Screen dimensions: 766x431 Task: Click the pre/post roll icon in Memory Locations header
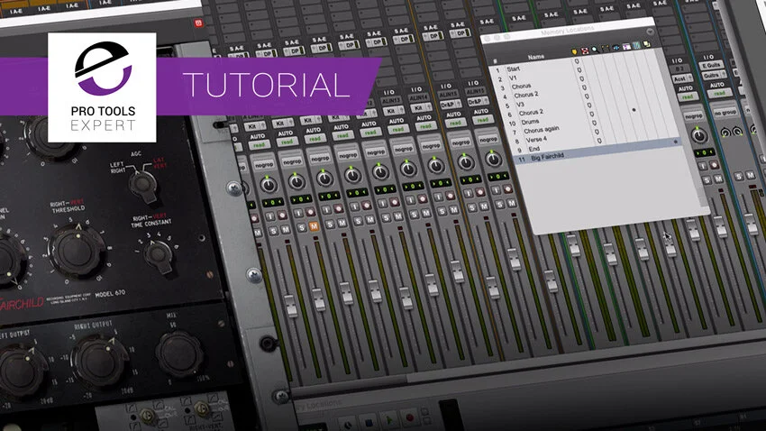coord(606,49)
